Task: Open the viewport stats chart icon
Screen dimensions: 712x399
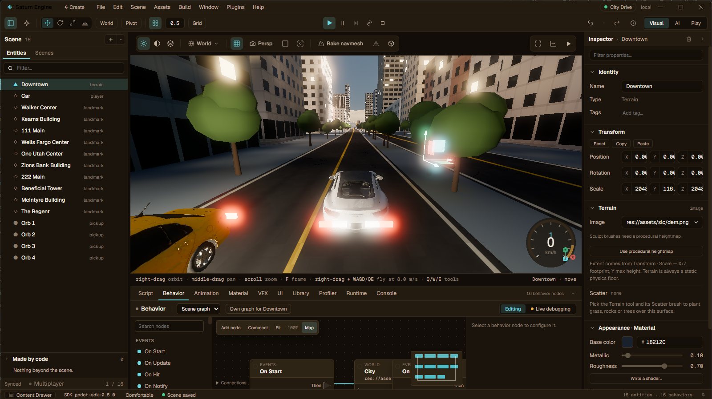Action: click(553, 44)
